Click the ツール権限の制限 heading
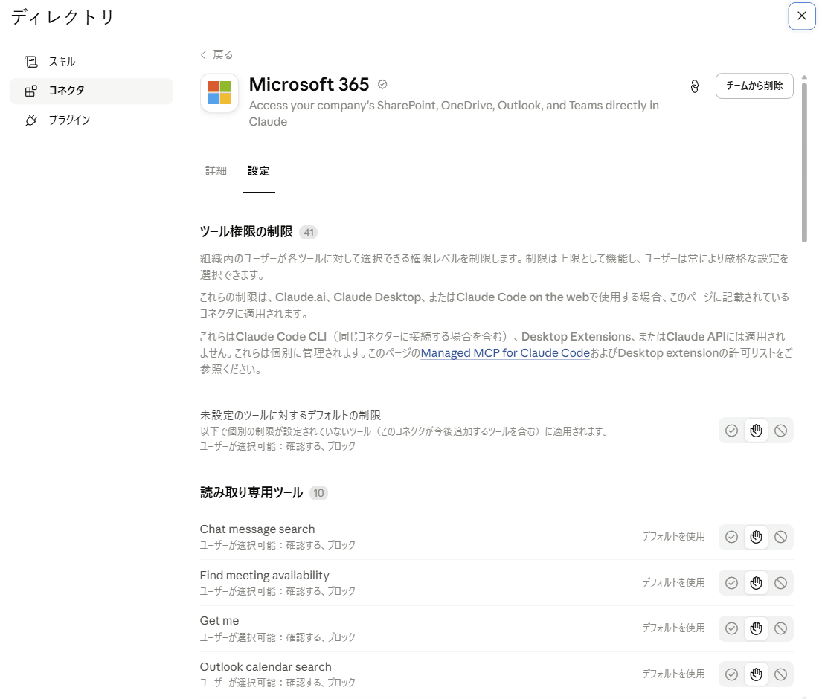Screen dimensions: 822x699 (x=246, y=231)
